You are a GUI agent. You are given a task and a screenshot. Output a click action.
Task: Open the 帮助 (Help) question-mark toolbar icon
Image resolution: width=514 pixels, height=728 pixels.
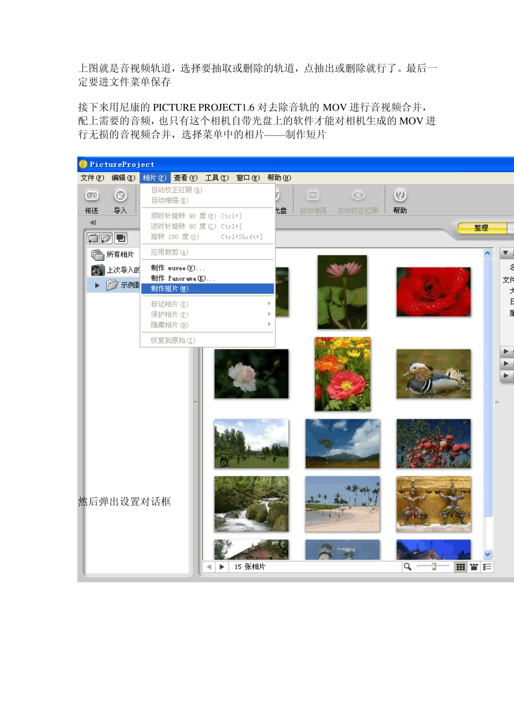[x=400, y=196]
